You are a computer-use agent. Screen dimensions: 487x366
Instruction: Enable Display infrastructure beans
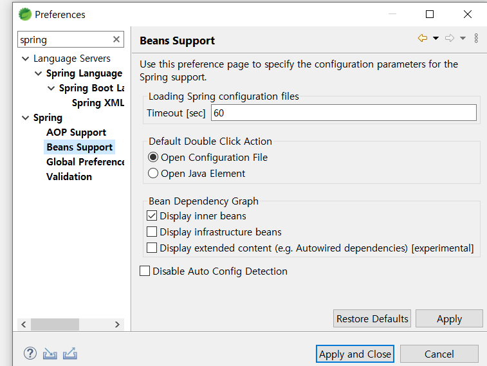(152, 232)
